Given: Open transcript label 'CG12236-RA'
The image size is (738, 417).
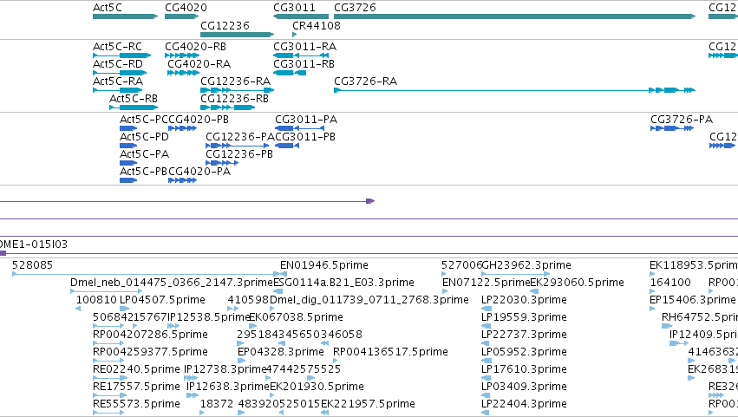Looking at the screenshot, I should 235,81.
